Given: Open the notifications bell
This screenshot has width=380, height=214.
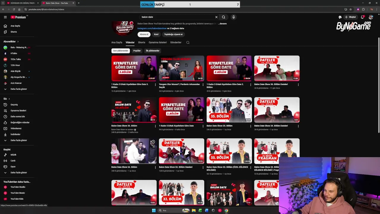Looking at the screenshot, I should (362, 17).
